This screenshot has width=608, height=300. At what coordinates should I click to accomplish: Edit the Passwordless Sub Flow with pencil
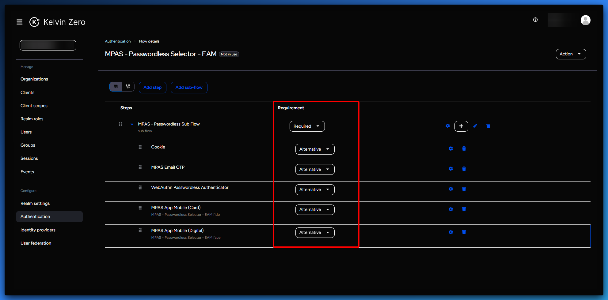pos(475,126)
